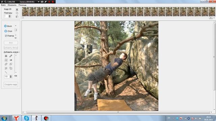Image resolution: width=216 pixels, height=121 pixels.
Task: Open the Изменить menu
Action: coord(12,5)
